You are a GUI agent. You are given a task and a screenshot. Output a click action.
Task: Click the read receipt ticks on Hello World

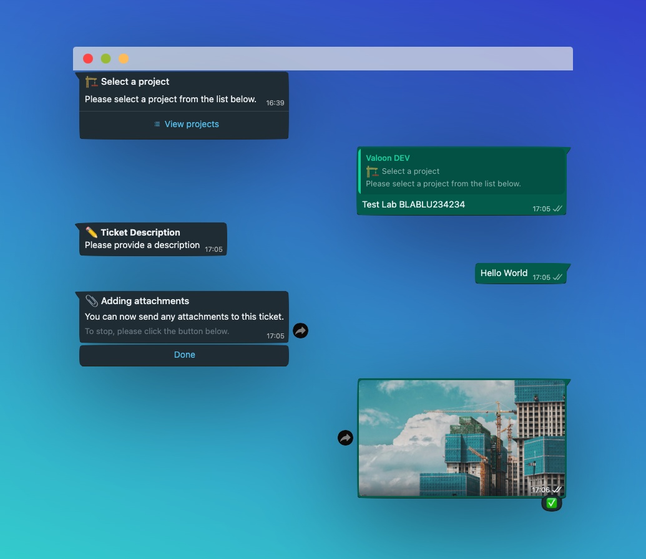pyautogui.click(x=557, y=277)
